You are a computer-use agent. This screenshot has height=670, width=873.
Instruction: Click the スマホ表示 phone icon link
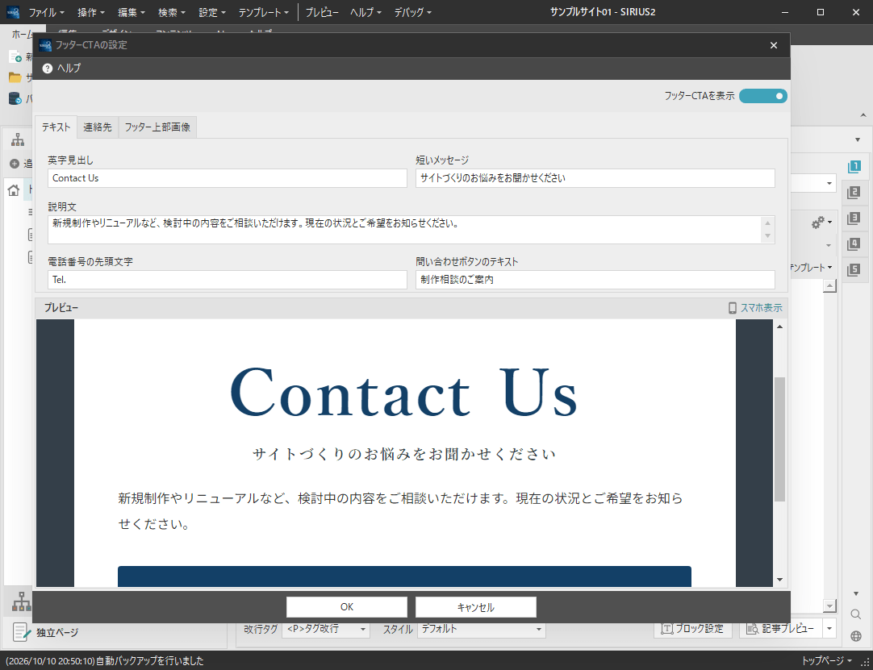click(x=755, y=308)
